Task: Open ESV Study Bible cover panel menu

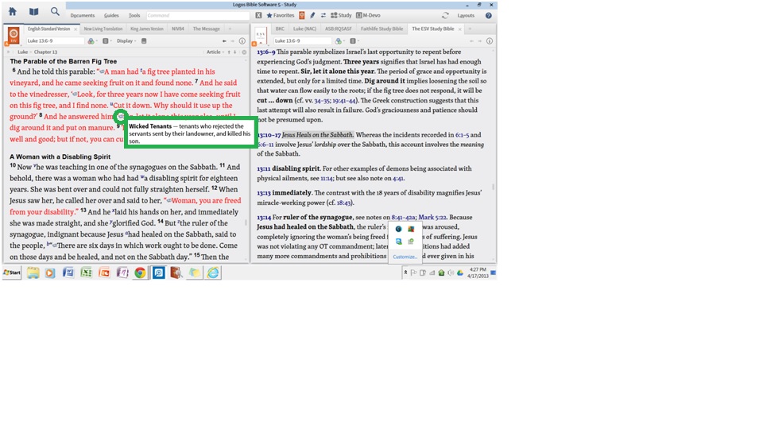Action: pos(261,36)
